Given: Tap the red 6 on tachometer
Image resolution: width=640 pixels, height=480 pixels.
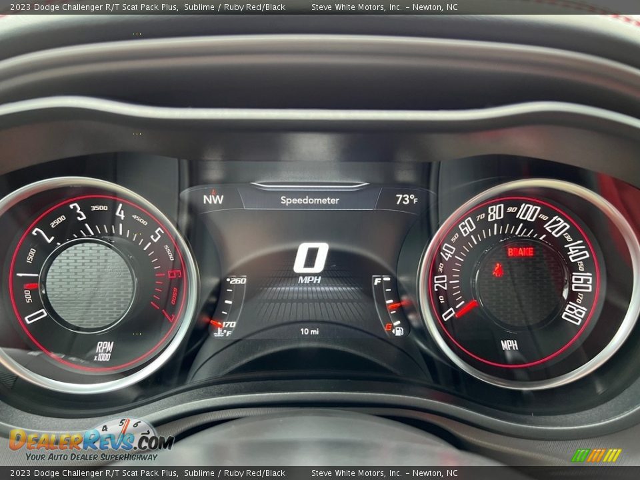Looking at the screenshot, I should [x=174, y=273].
